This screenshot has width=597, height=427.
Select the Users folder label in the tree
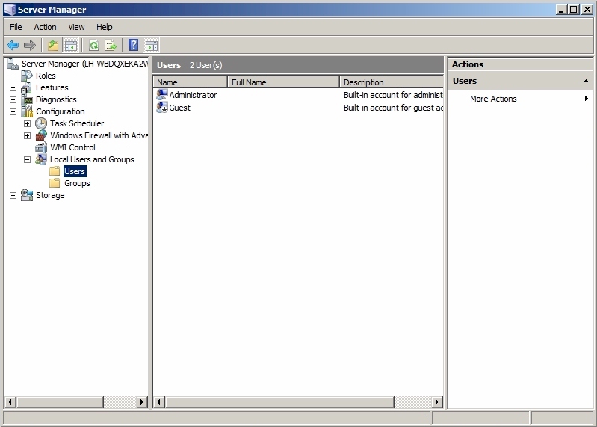[x=75, y=171]
